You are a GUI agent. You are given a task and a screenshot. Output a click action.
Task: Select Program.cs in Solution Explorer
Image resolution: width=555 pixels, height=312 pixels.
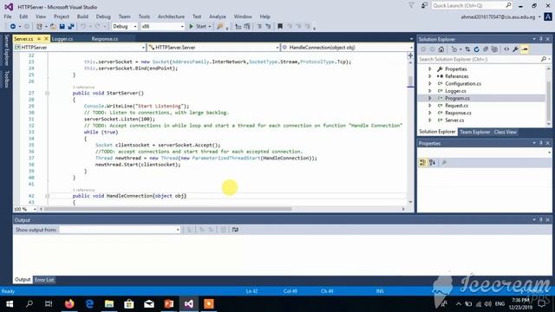click(x=457, y=98)
